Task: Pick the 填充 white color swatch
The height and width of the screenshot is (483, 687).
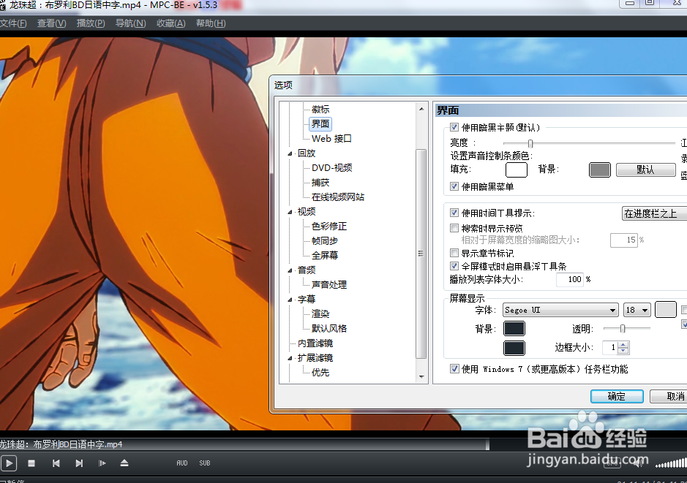Action: click(517, 170)
